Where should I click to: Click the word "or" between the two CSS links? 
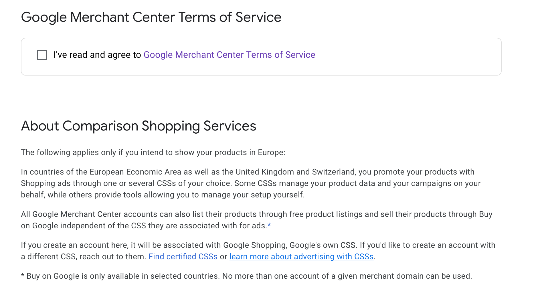[223, 257]
